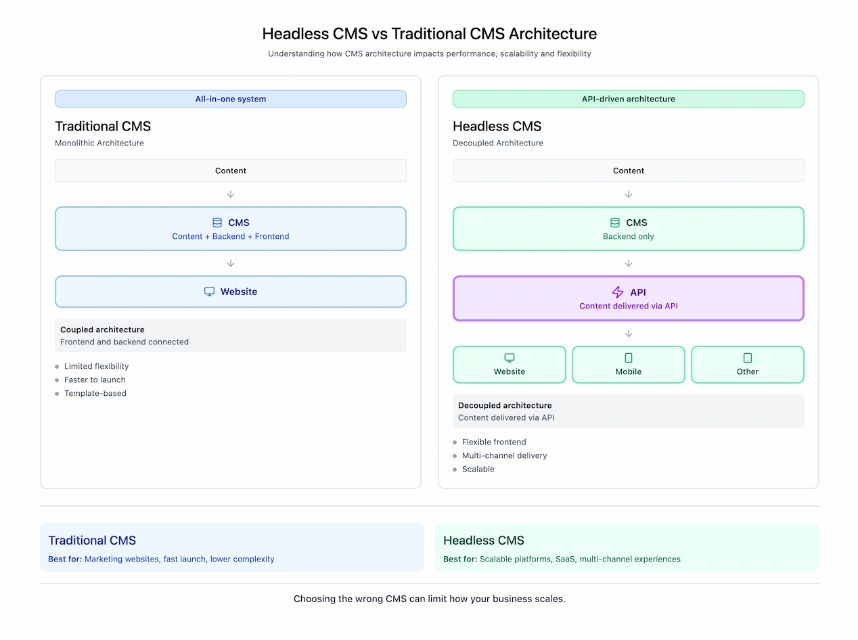Switch to the Headless CMS panel heading
The height and width of the screenshot is (640, 858).
pyautogui.click(x=497, y=126)
